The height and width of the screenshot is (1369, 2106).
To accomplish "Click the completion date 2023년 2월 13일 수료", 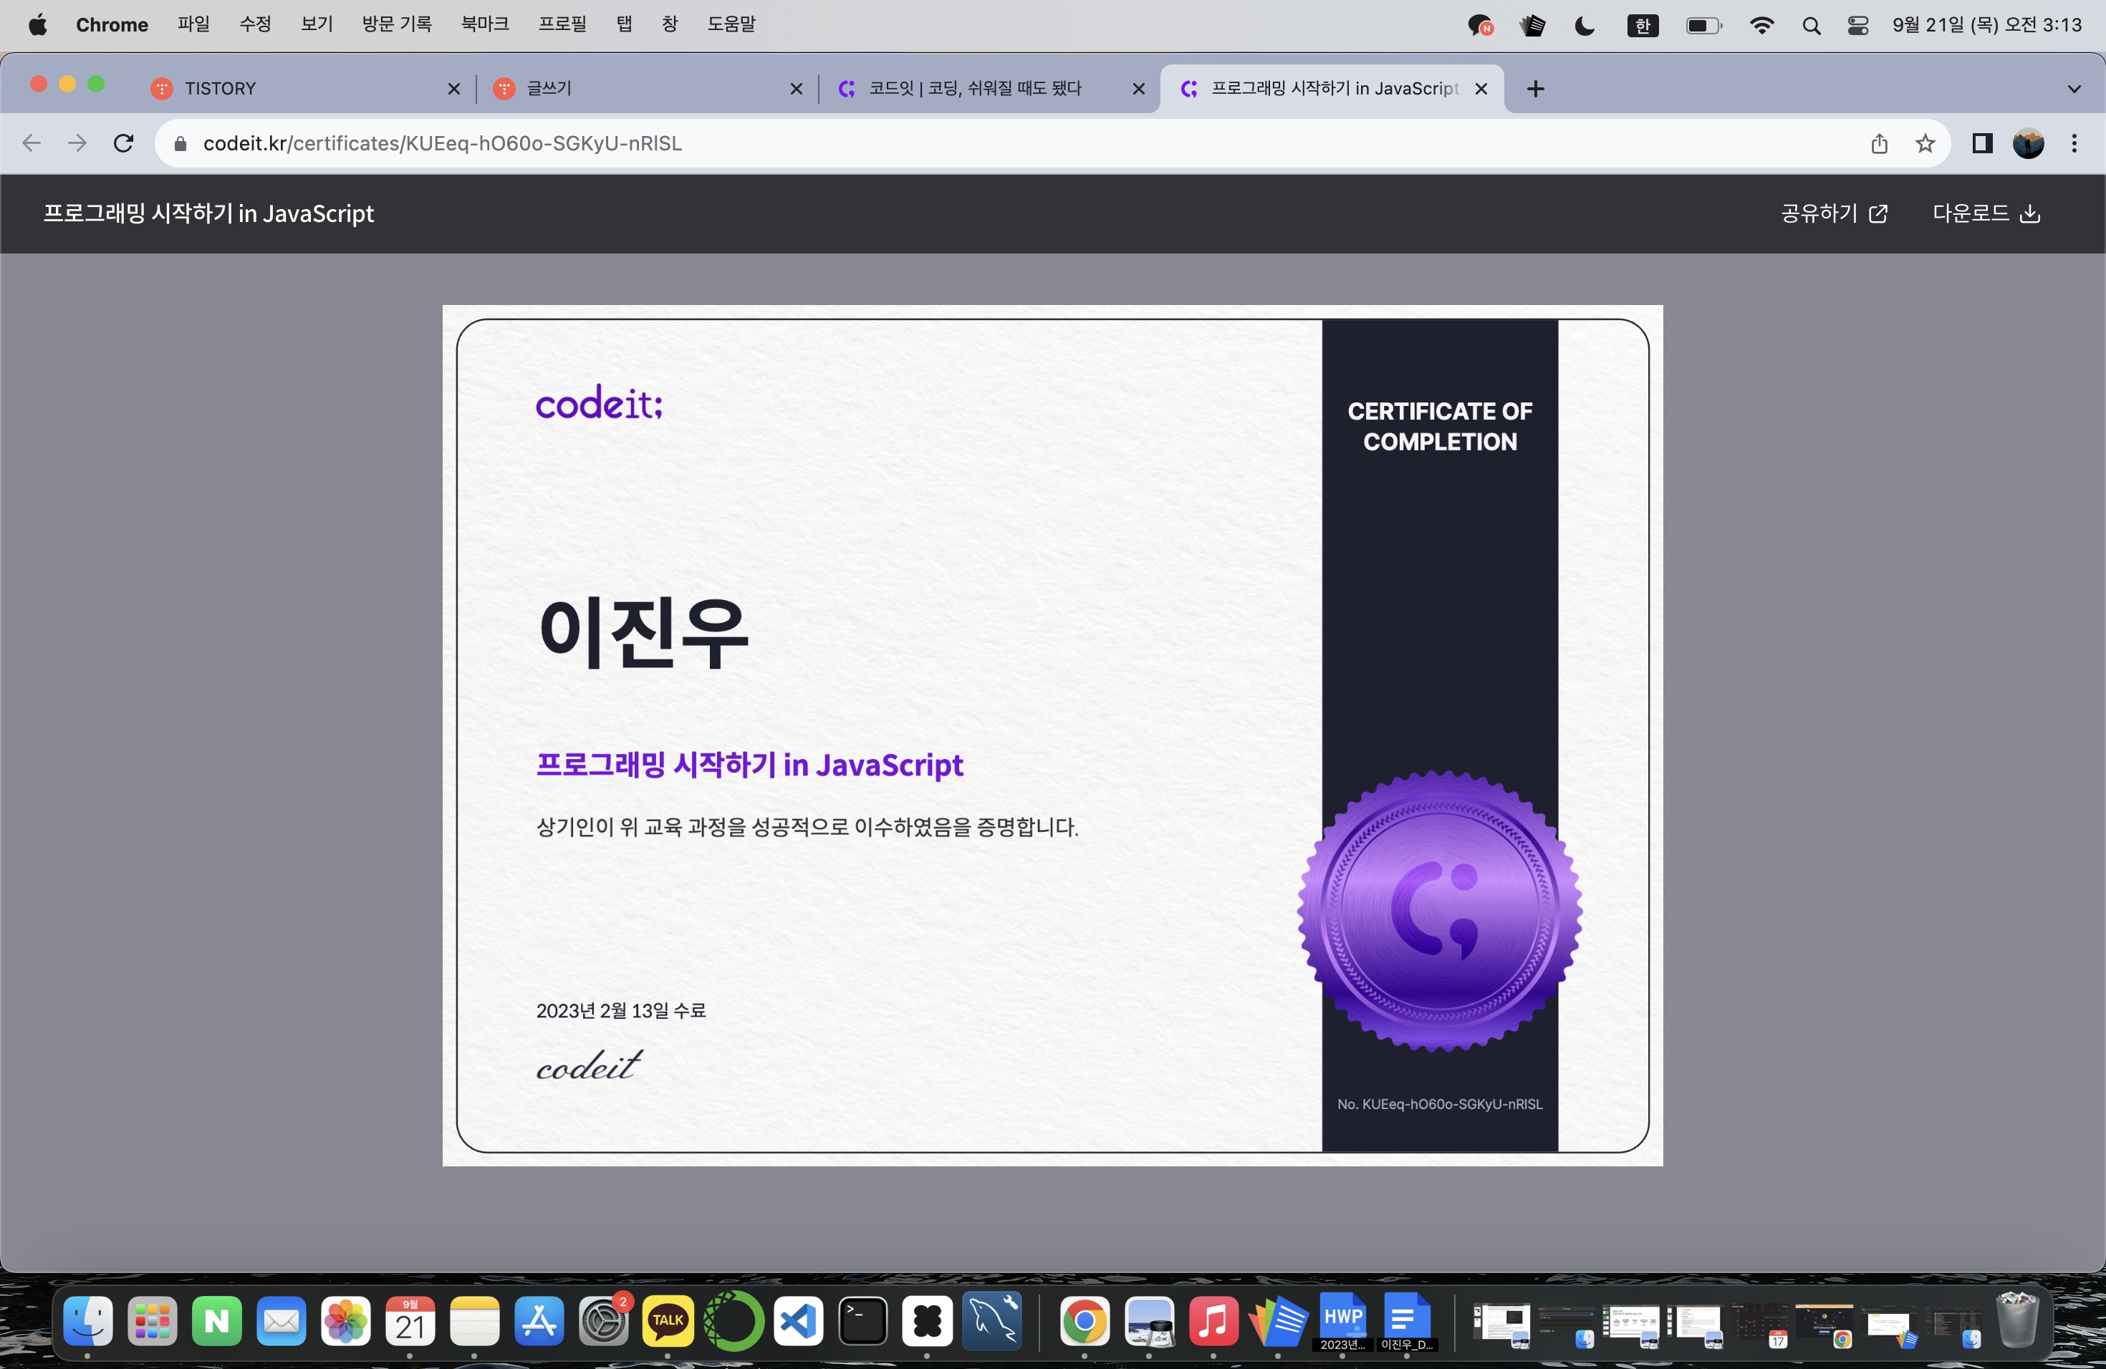I will pos(621,1011).
